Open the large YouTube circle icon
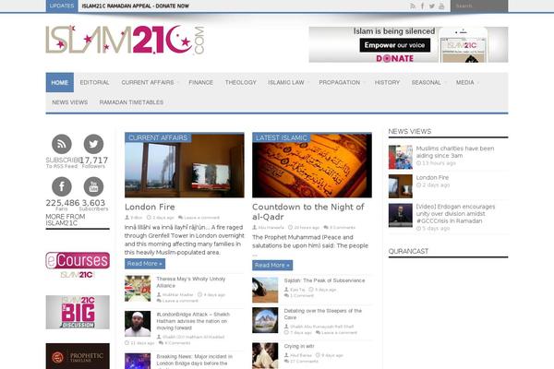The image size is (554, 369). (93, 186)
